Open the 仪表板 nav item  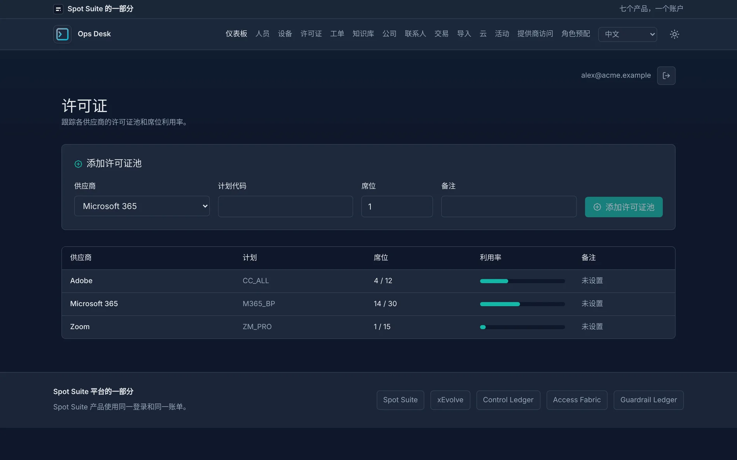236,34
